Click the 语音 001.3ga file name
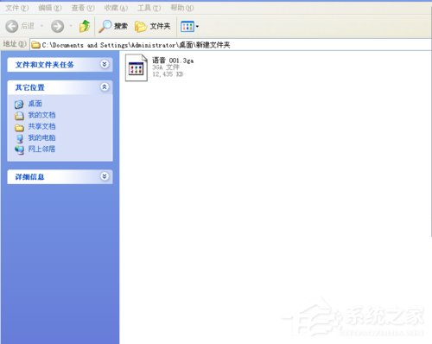 (173, 61)
